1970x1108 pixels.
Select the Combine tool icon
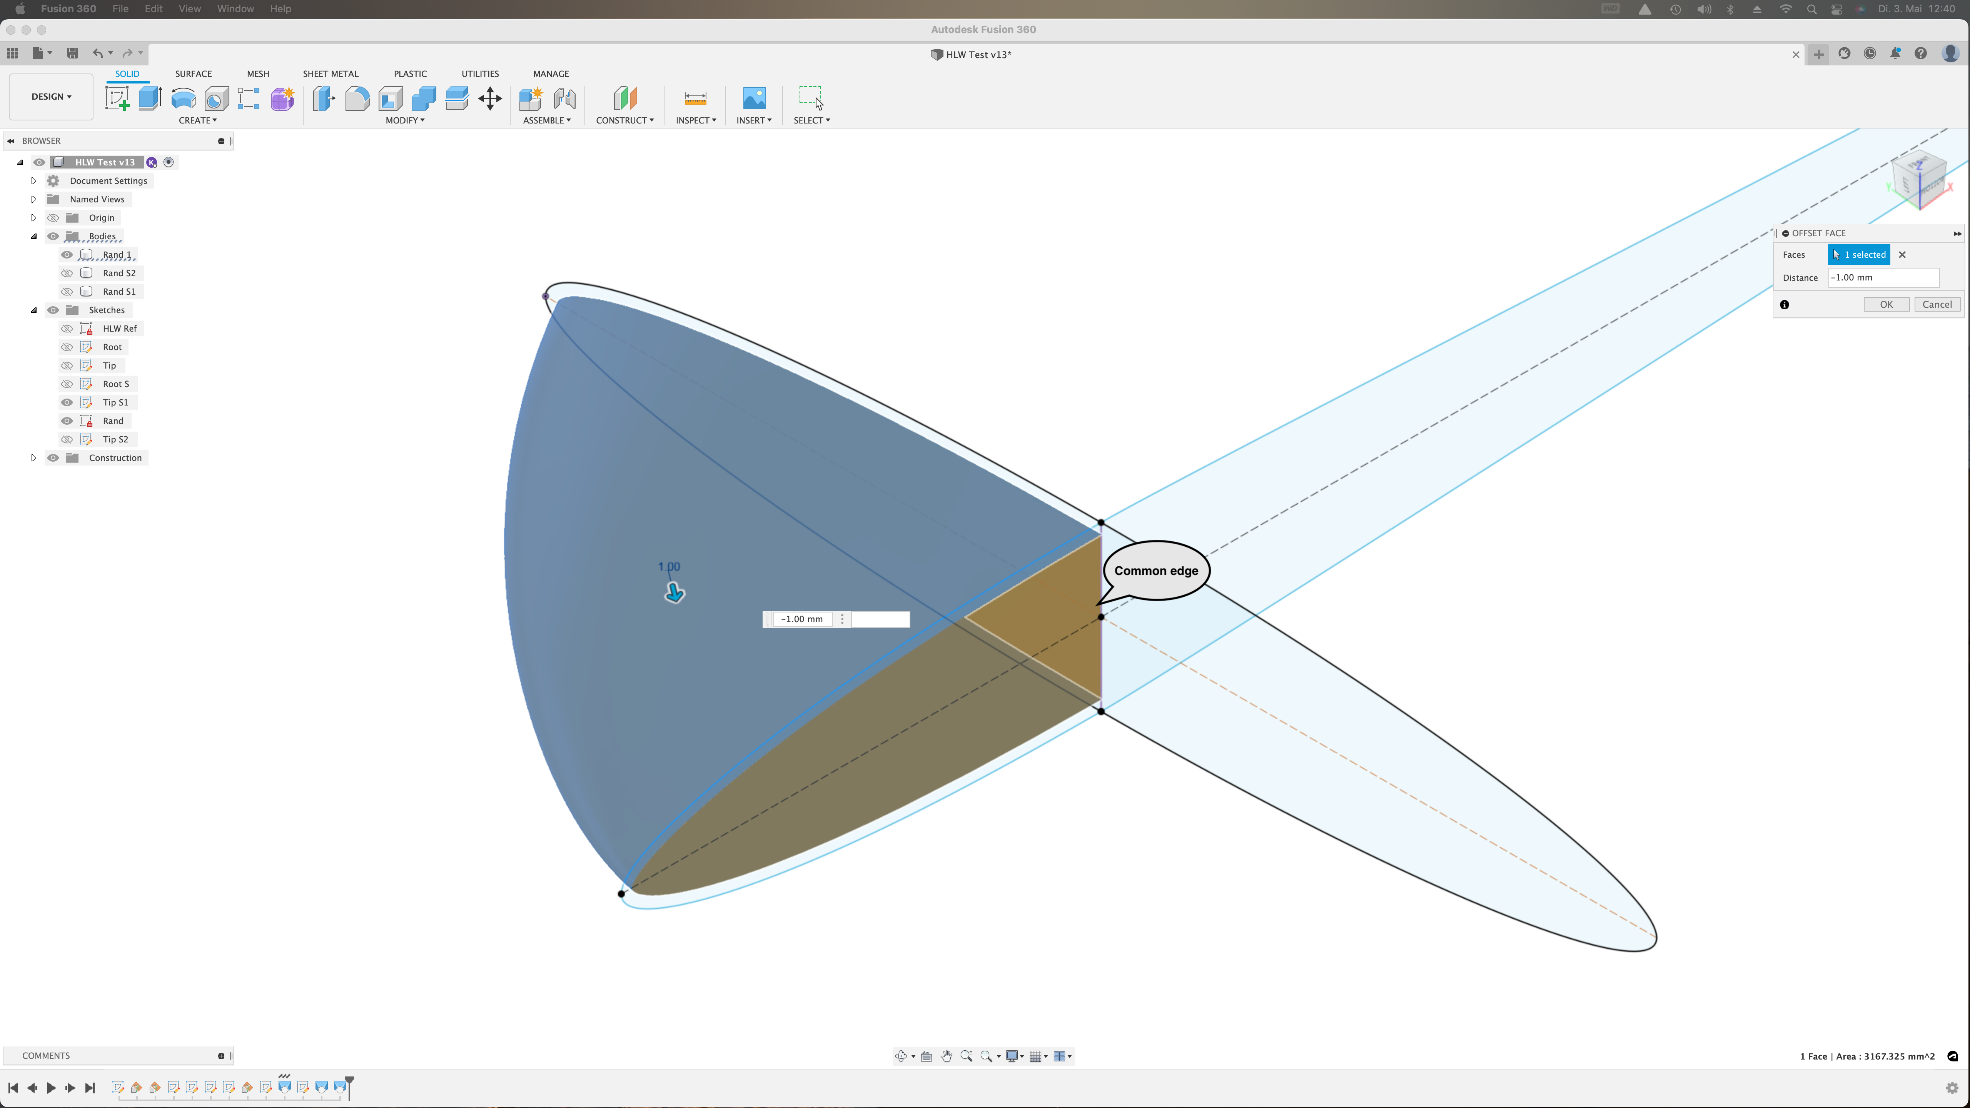(424, 98)
